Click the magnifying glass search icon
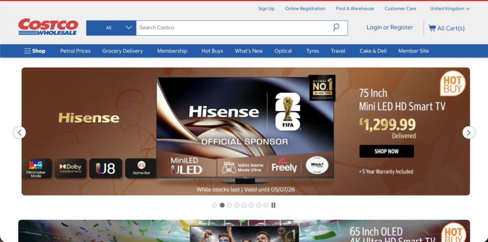488x242 pixels. 336,27
